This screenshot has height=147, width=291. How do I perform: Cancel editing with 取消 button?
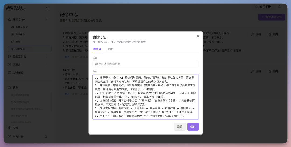point(180,127)
